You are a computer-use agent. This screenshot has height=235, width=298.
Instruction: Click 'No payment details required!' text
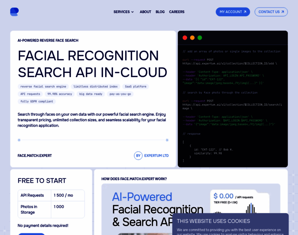(x=43, y=226)
